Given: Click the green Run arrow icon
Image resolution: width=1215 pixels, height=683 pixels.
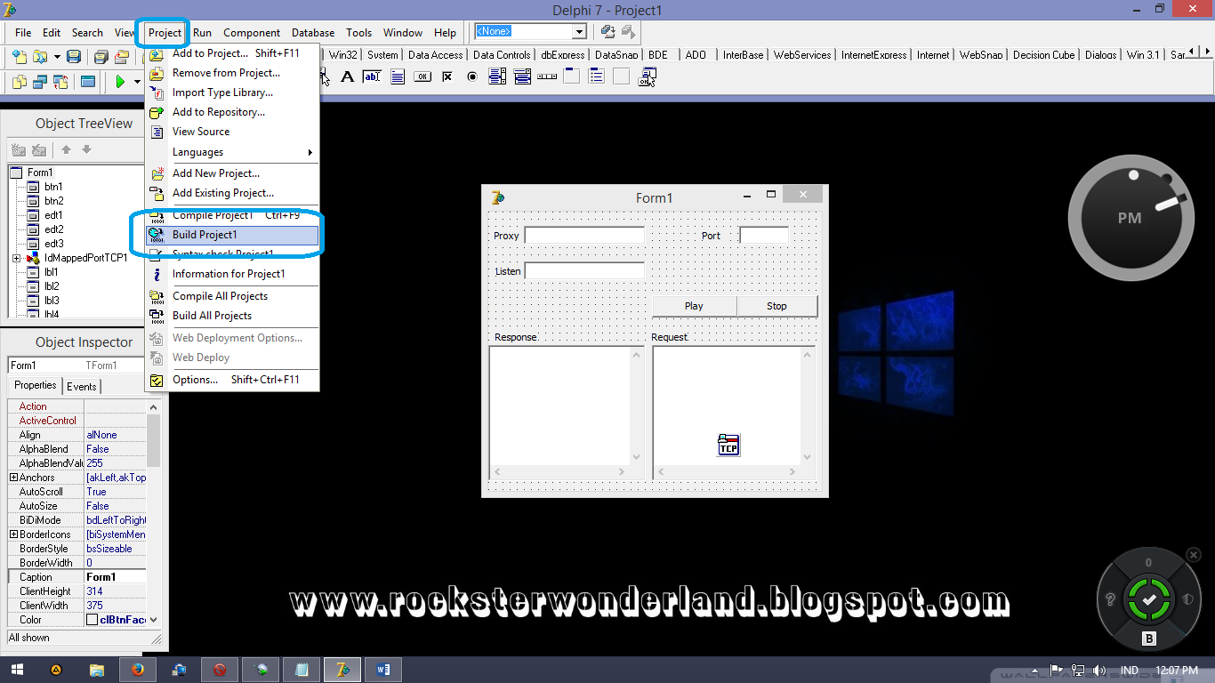Looking at the screenshot, I should point(120,82).
